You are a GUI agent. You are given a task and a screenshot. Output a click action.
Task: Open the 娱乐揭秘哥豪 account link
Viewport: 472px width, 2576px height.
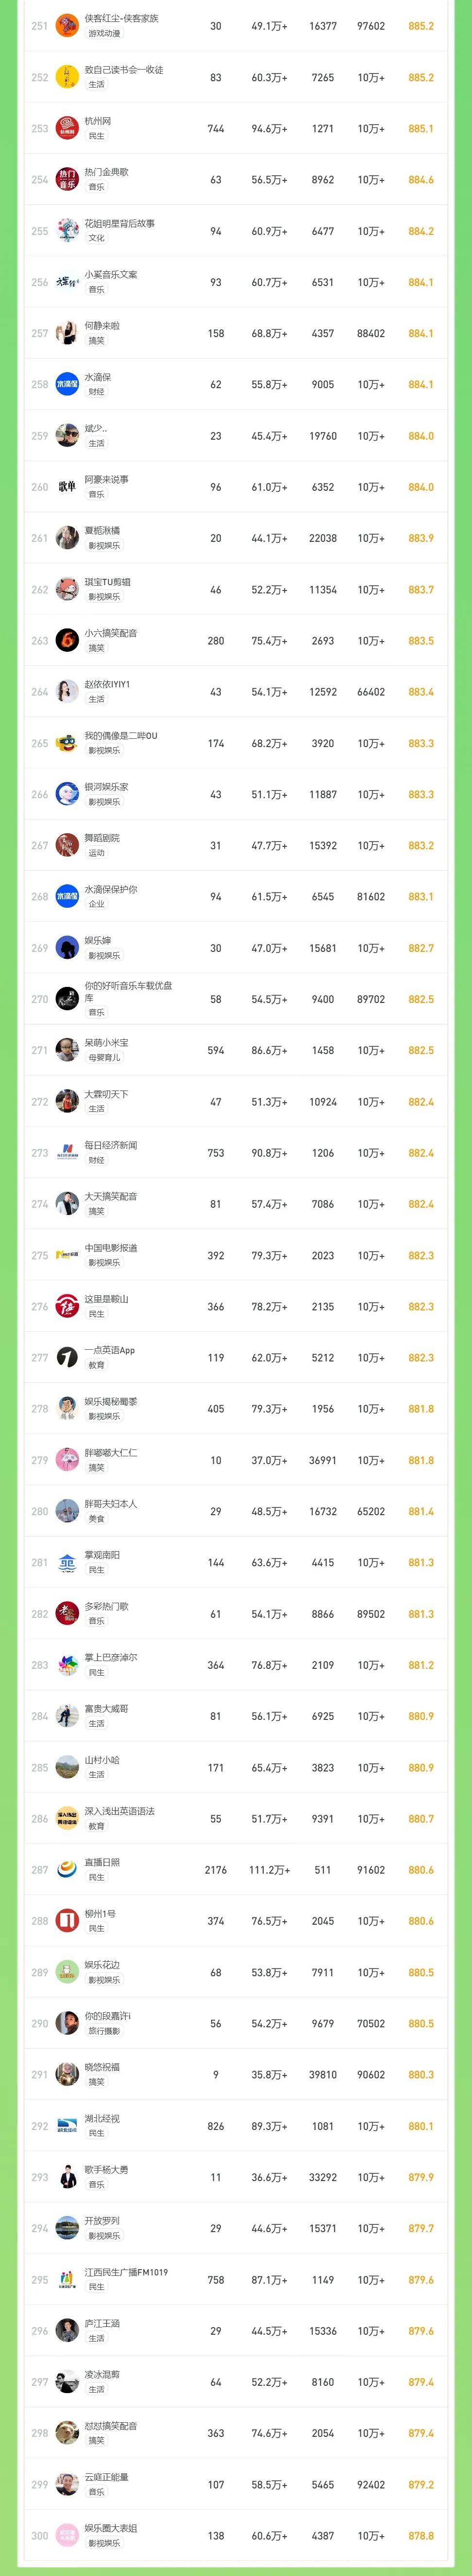pyautogui.click(x=111, y=1401)
